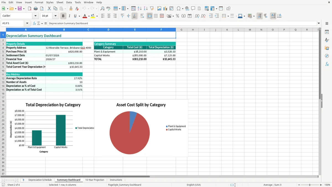This screenshot has height=187, width=332.
Task: Apply AutoFilter
Action: tap(152, 9)
